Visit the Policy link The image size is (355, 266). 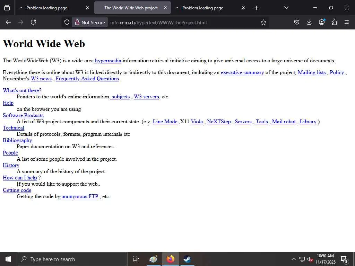[337, 72]
